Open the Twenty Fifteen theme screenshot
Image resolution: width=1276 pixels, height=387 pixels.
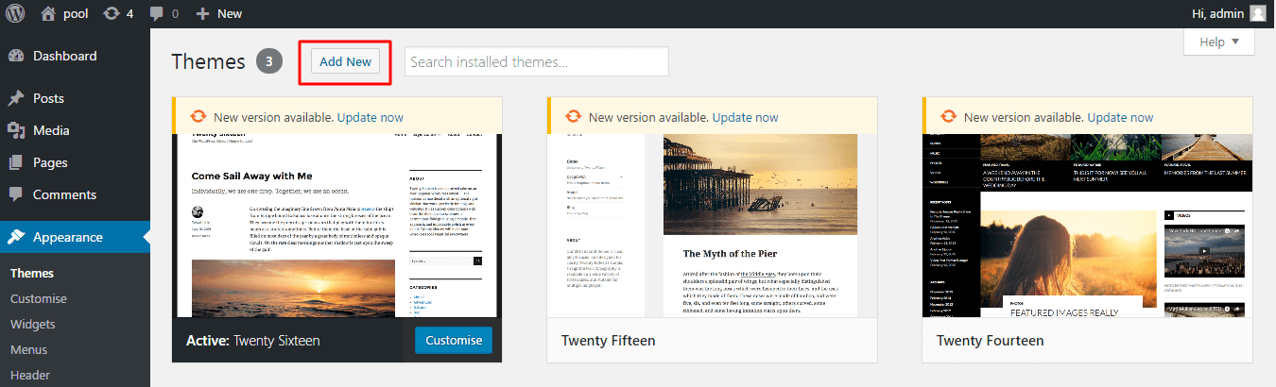tap(713, 225)
